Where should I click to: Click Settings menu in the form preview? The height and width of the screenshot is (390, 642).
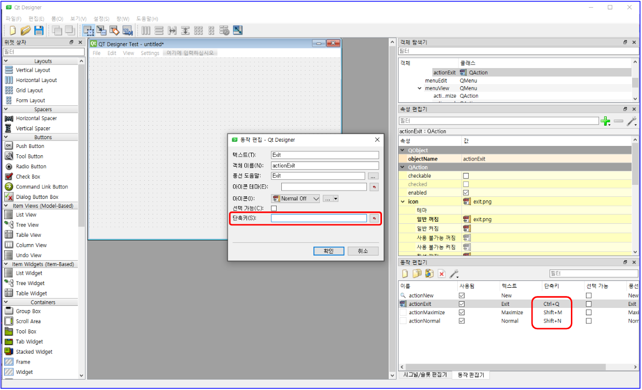coord(150,53)
